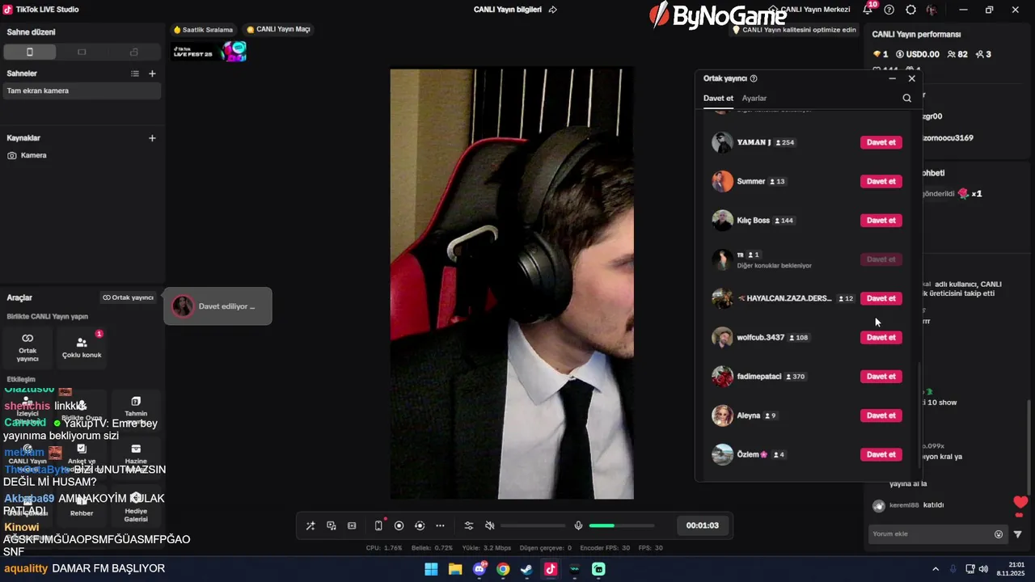
Task: Switch to the Davet et tab
Action: coord(718,99)
